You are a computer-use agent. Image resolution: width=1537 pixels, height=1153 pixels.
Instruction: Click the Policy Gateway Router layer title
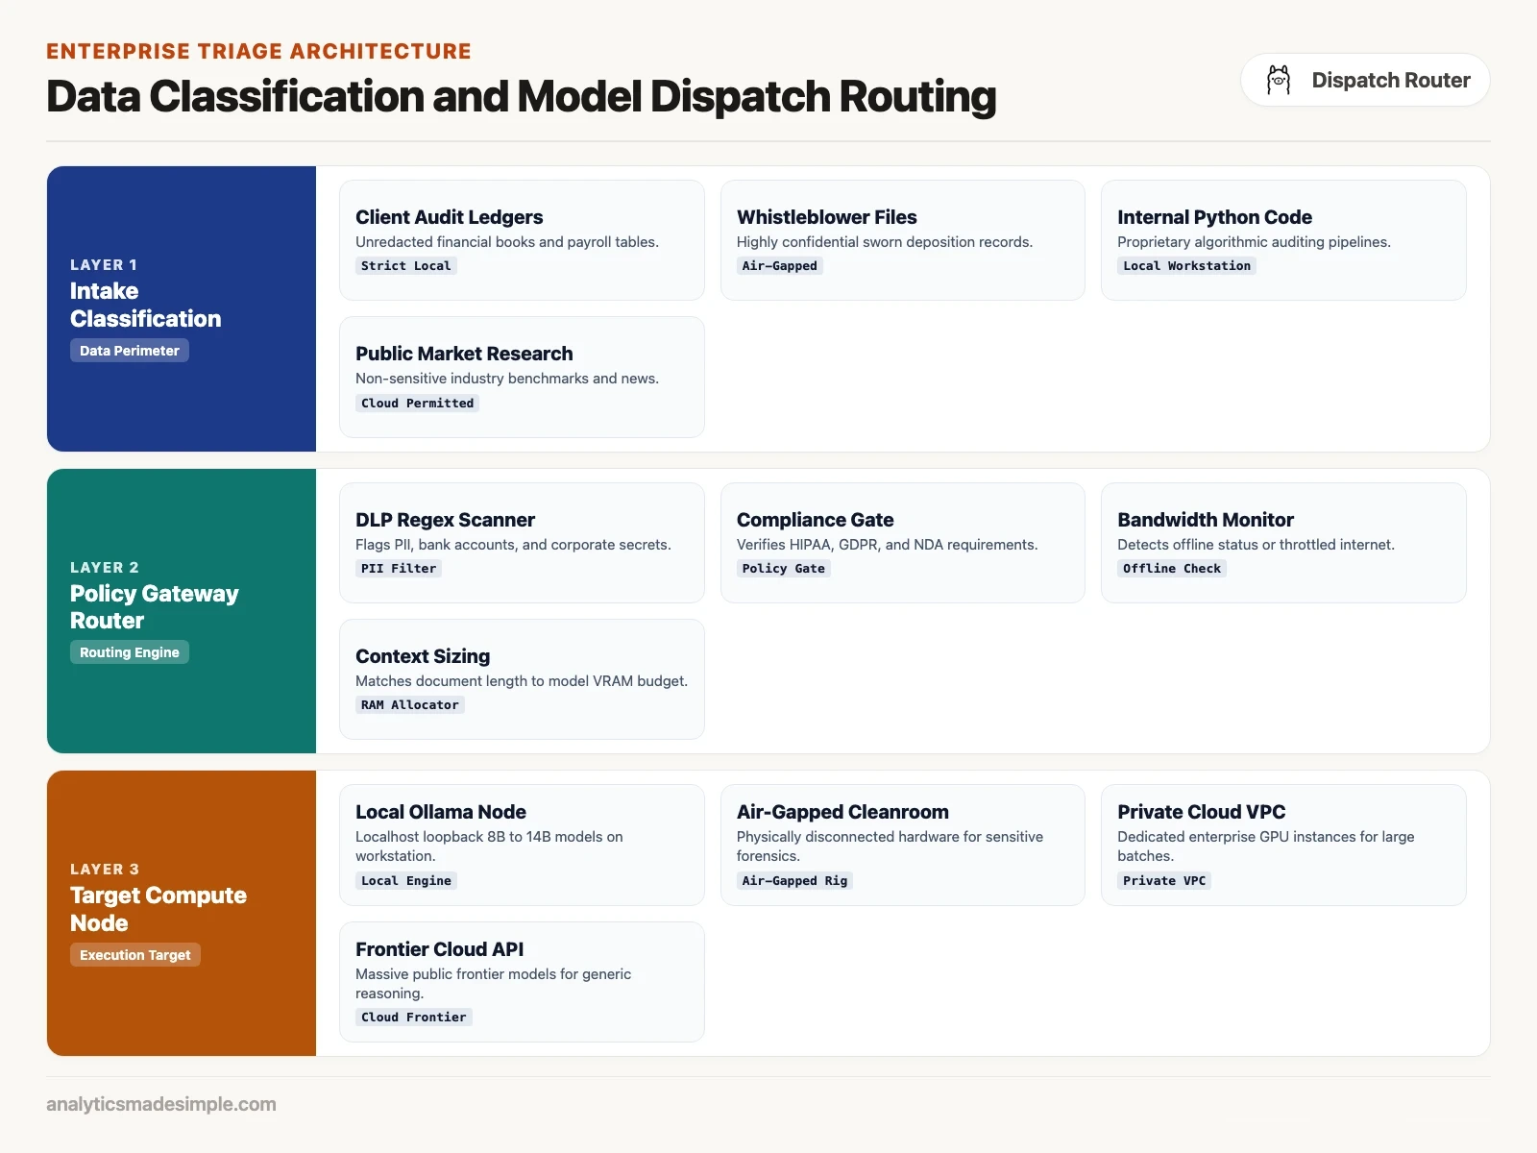154,607
